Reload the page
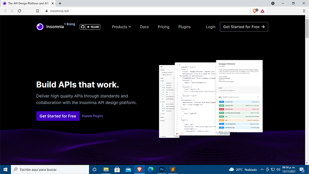Viewport: 309px width, 174px height. coord(20,11)
